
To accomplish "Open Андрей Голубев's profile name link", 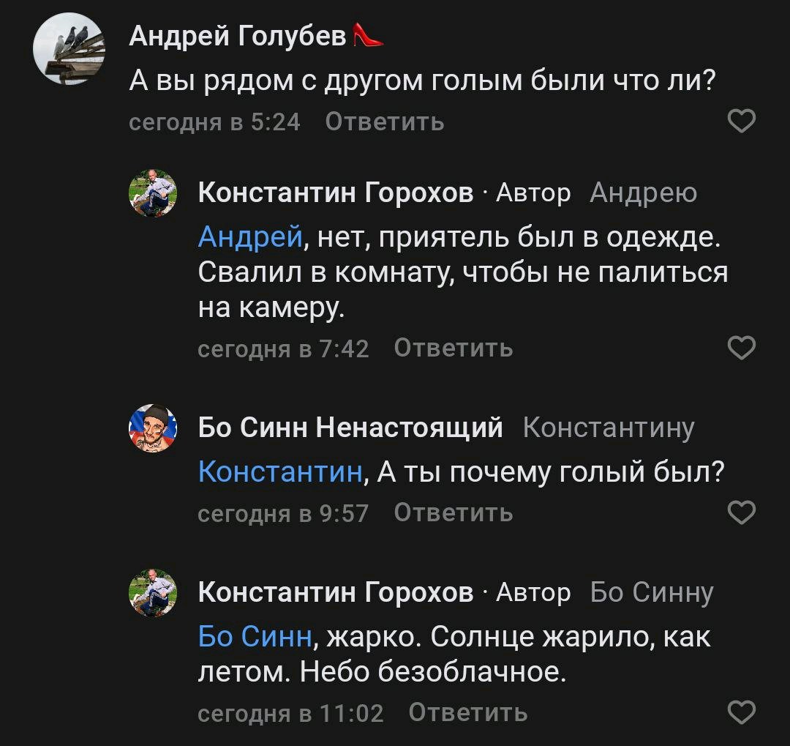I will coord(238,34).
